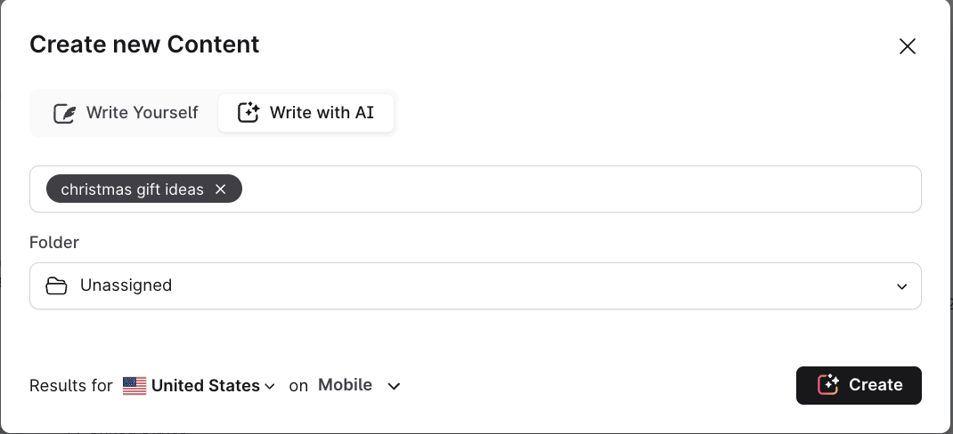Open the United States country dropdown

[205, 386]
